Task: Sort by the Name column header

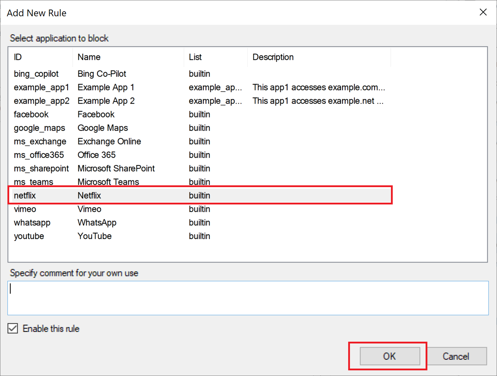Action: point(128,57)
